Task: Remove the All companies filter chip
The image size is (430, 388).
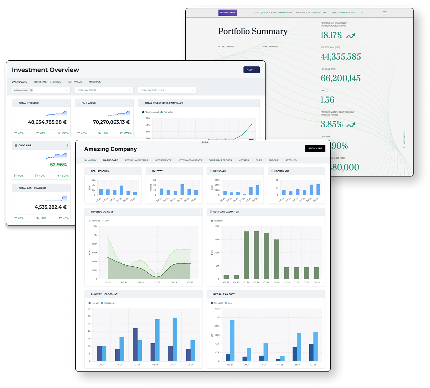Action: click(31, 91)
